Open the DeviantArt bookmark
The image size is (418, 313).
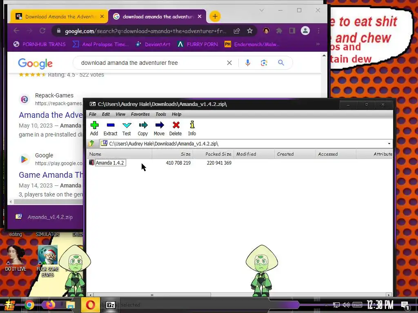153,44
